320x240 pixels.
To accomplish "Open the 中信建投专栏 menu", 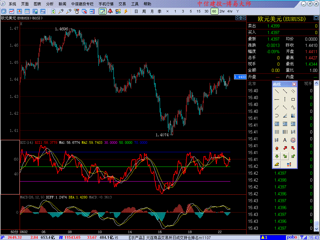I will [x=82, y=4].
